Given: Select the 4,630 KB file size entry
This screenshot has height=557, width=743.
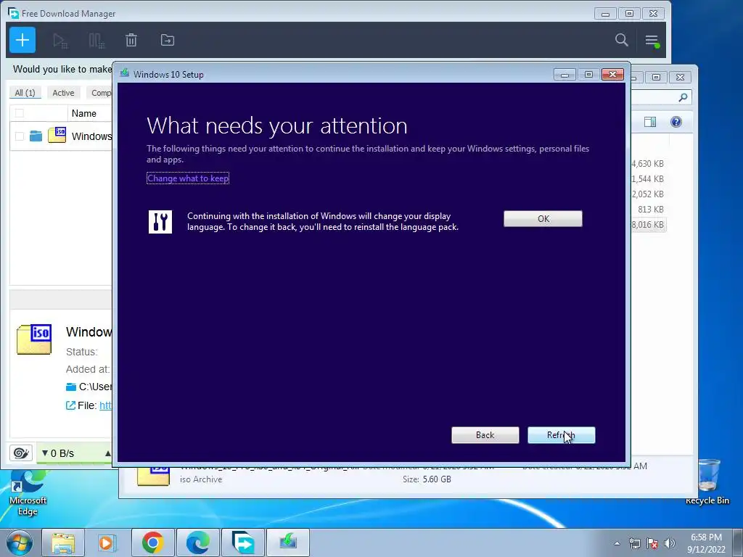Looking at the screenshot, I should coord(648,164).
